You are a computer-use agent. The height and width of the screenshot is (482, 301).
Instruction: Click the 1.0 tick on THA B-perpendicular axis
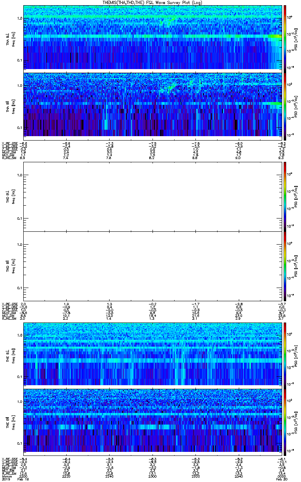click(20, 18)
